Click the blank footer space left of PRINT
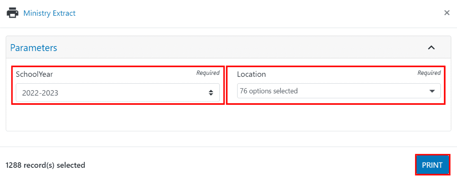This screenshot has width=457, height=180. click(x=251, y=165)
